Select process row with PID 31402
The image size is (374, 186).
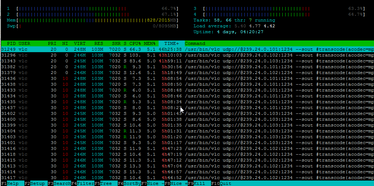click(x=187, y=114)
